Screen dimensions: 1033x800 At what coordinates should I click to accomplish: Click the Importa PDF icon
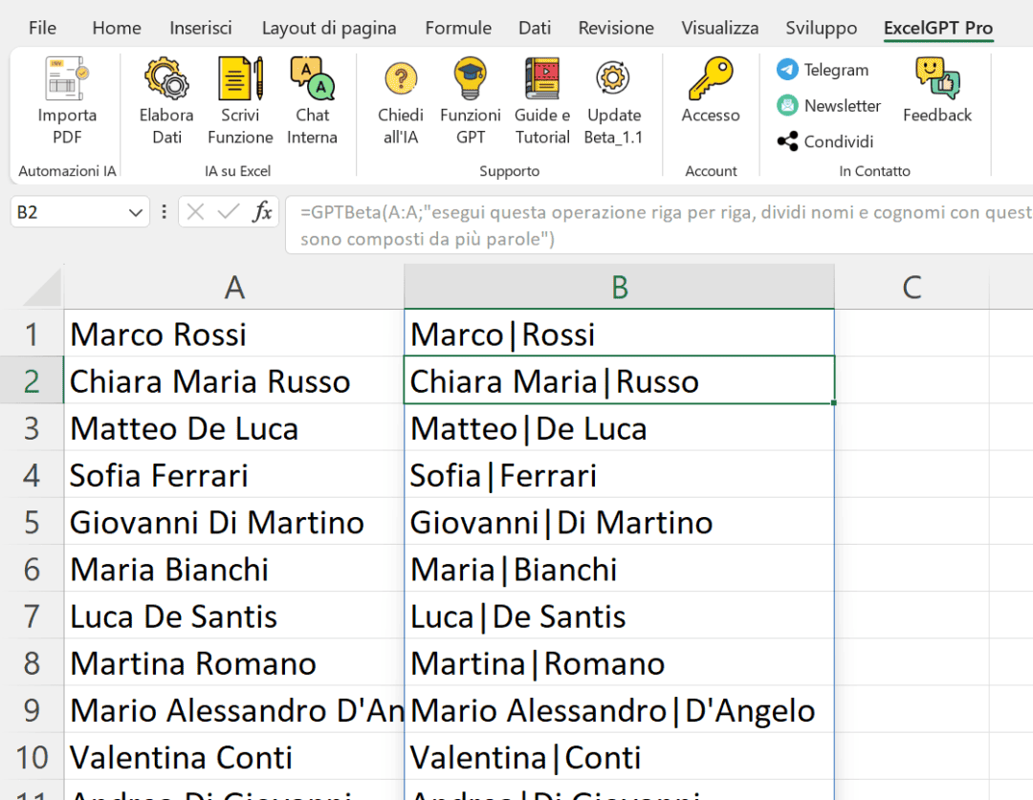67,79
